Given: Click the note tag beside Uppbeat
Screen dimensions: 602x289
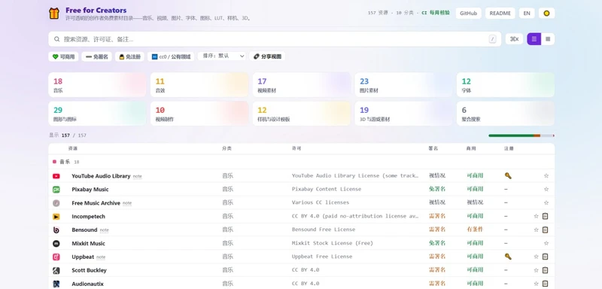Looking at the screenshot, I should [101, 257].
